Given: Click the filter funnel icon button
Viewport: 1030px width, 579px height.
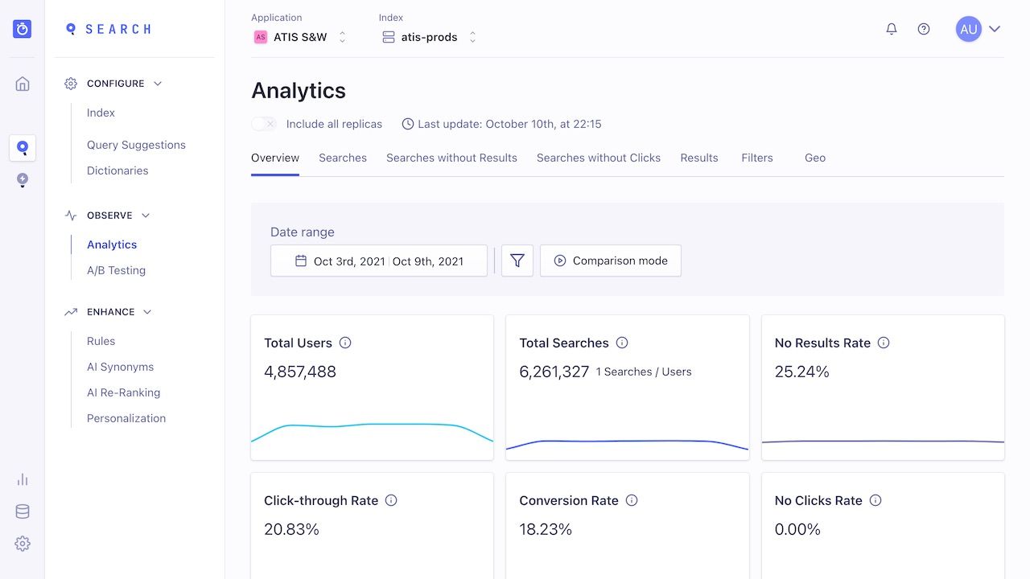Looking at the screenshot, I should tap(517, 261).
